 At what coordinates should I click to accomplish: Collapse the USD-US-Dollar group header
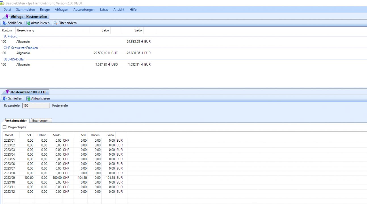[x=14, y=59]
